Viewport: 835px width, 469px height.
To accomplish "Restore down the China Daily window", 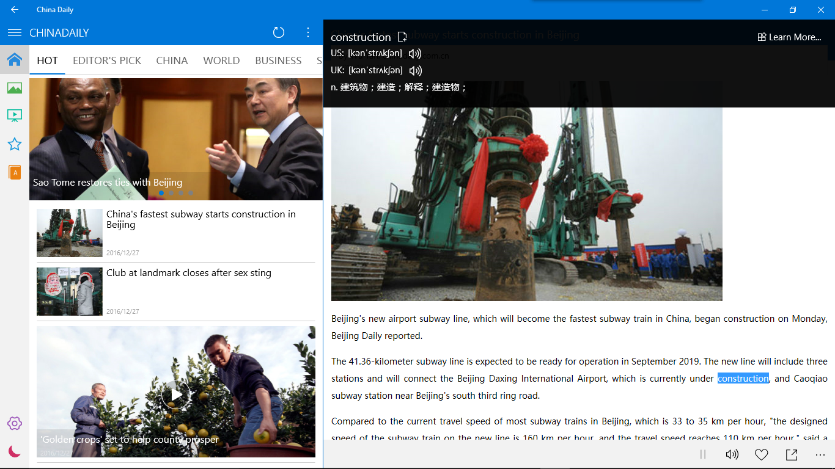I will coord(793,10).
